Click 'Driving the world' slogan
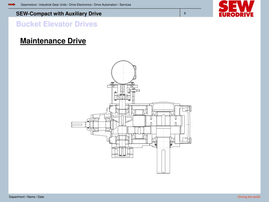 coord(249,197)
